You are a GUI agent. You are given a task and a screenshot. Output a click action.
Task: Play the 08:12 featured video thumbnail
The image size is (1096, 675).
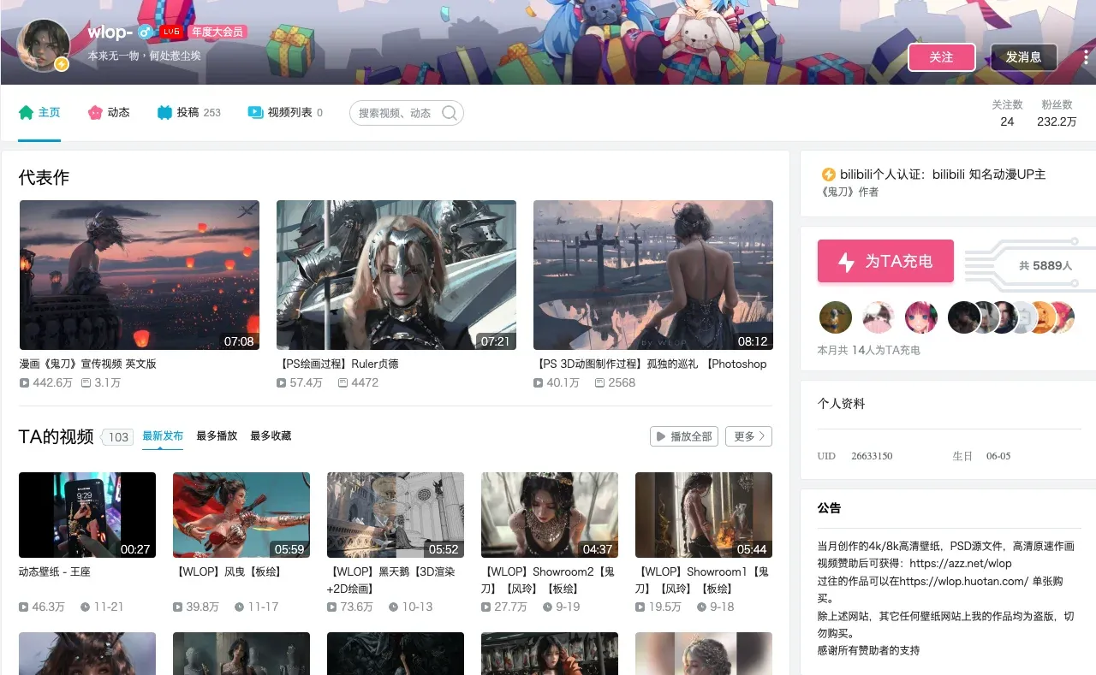[653, 275]
